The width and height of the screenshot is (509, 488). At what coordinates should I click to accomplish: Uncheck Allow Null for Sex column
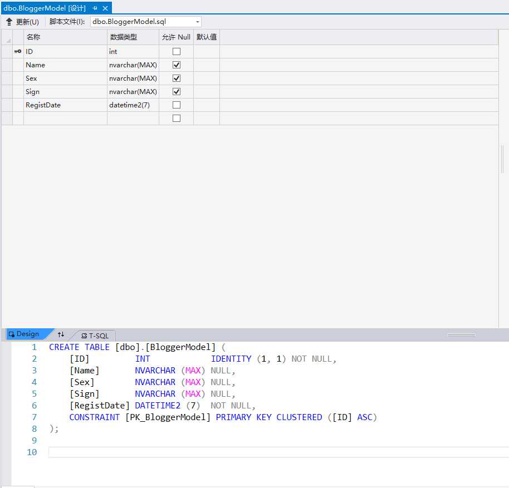click(x=177, y=78)
